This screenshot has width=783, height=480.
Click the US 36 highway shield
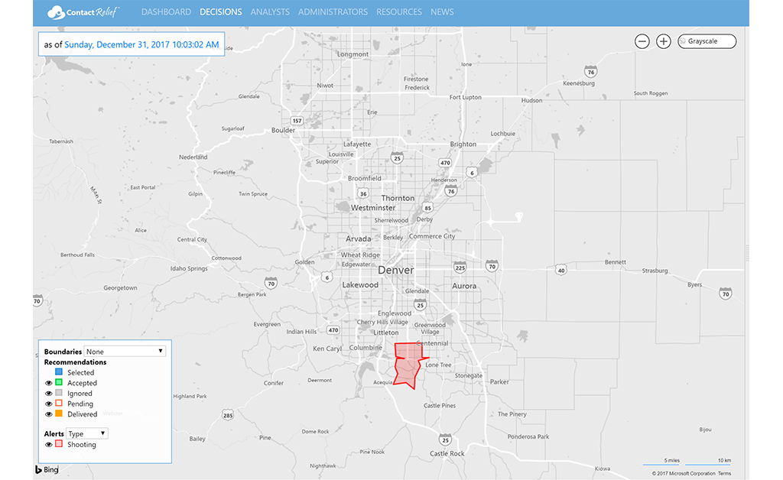point(363,193)
